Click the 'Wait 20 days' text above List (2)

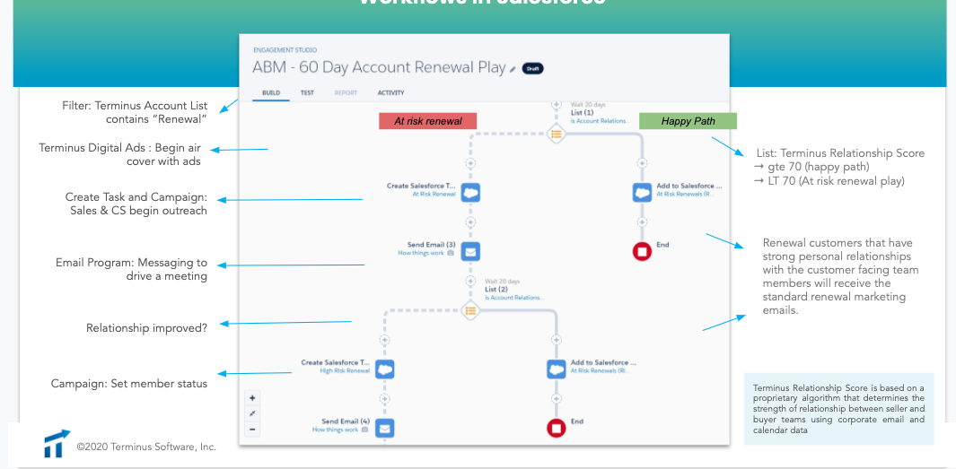pyautogui.click(x=502, y=282)
